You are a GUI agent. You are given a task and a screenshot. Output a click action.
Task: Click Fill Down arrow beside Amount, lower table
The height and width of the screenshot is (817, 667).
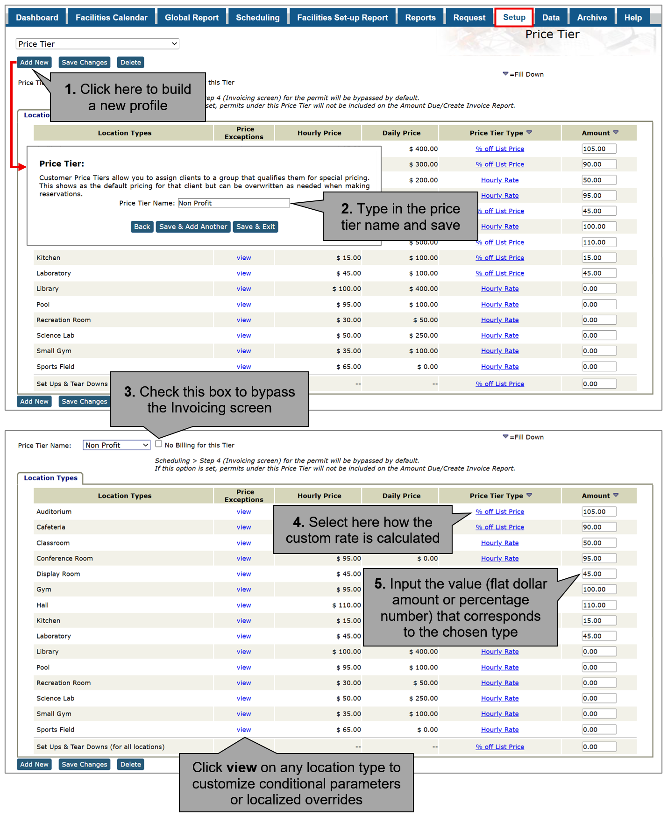tap(616, 495)
